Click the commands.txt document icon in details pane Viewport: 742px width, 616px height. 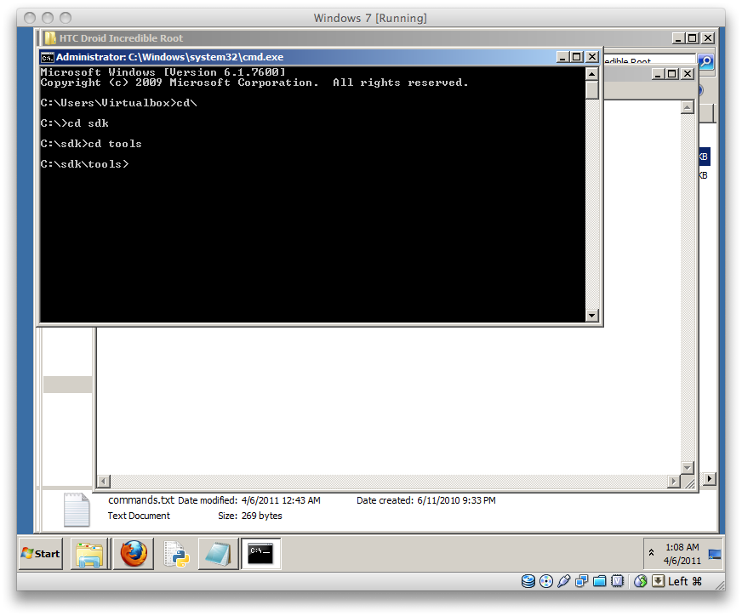pyautogui.click(x=77, y=510)
